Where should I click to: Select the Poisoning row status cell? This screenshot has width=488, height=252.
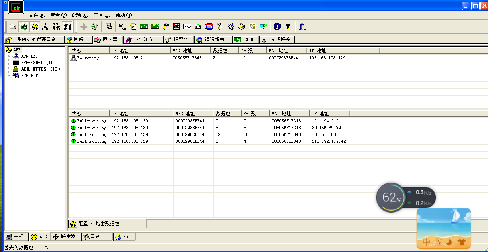[89, 58]
